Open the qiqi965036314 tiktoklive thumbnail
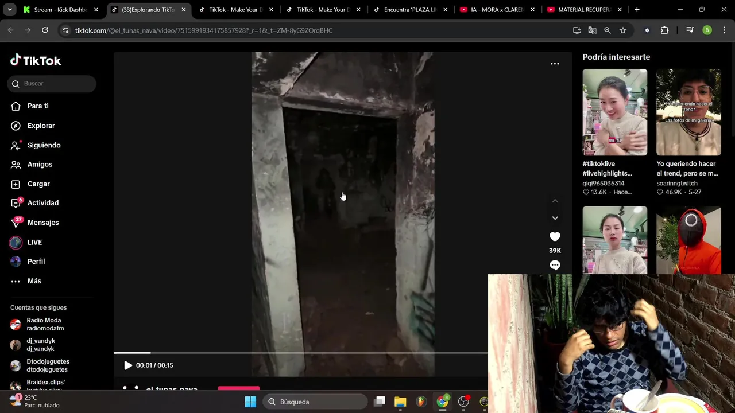Image resolution: width=735 pixels, height=413 pixels. pyautogui.click(x=614, y=112)
